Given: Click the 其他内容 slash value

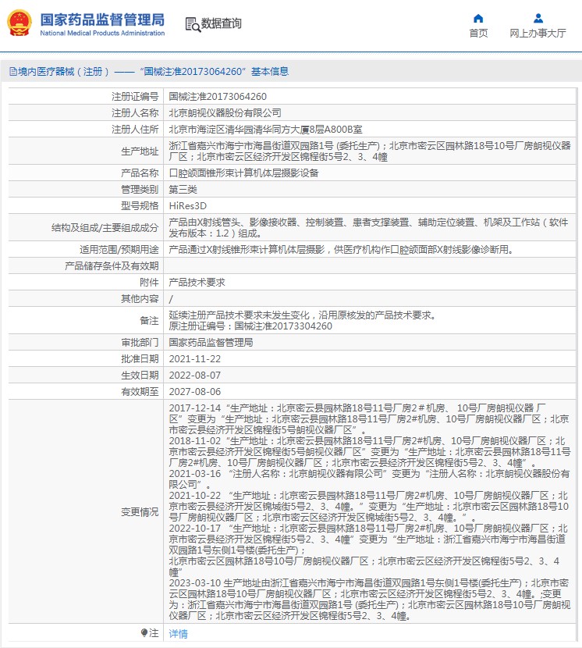Looking at the screenshot, I should tap(171, 299).
